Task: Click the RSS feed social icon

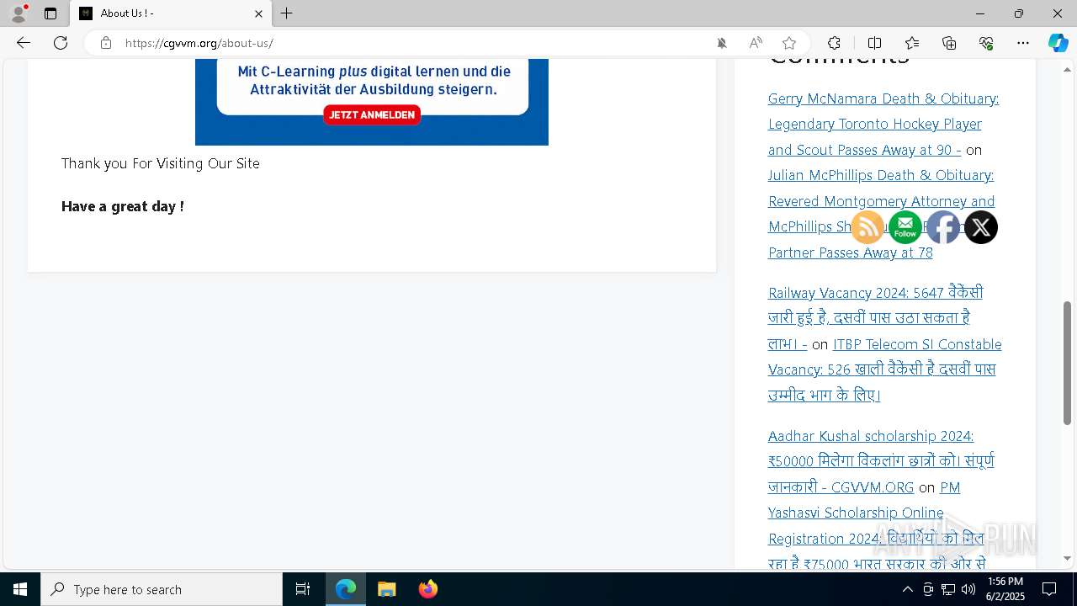Action: point(867,227)
